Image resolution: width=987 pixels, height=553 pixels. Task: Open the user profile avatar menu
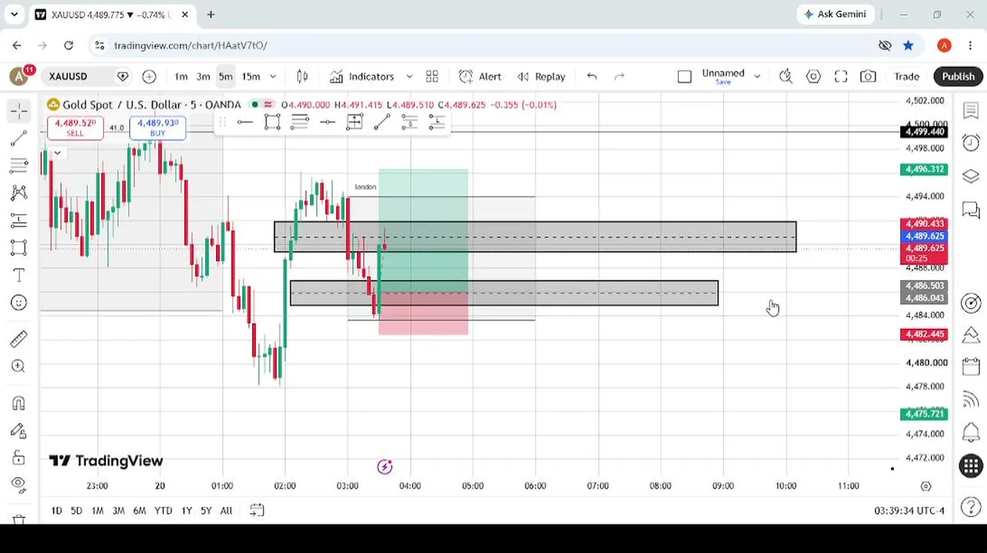click(x=19, y=75)
